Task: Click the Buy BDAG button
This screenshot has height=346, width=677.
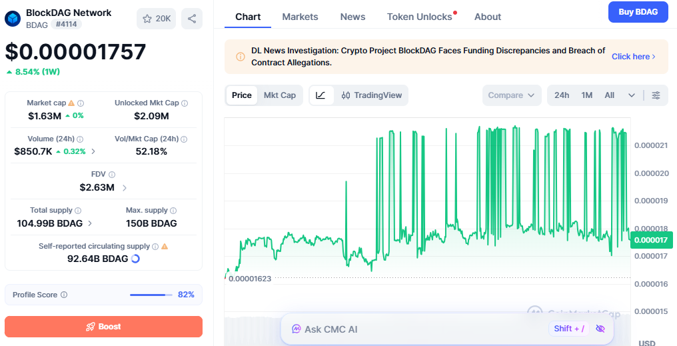Action: pos(638,12)
